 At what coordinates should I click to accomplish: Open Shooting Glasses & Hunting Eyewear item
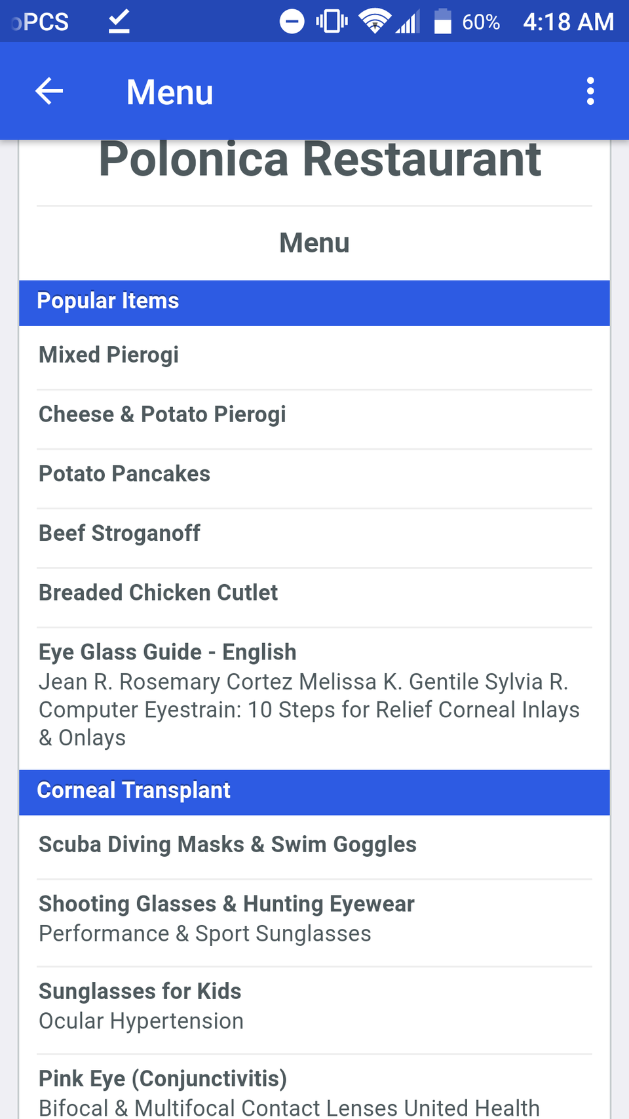point(227,905)
